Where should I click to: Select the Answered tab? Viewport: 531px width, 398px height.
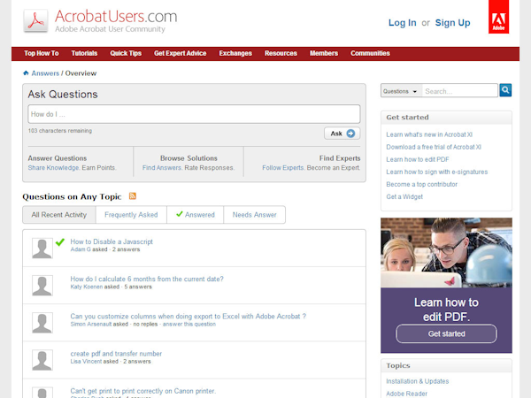[196, 215]
